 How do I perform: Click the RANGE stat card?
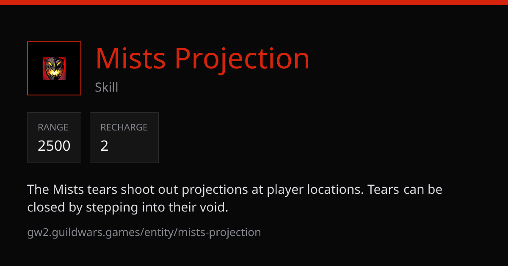[x=54, y=138]
